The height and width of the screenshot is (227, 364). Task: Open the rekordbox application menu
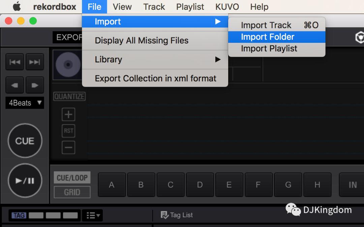[x=55, y=7]
